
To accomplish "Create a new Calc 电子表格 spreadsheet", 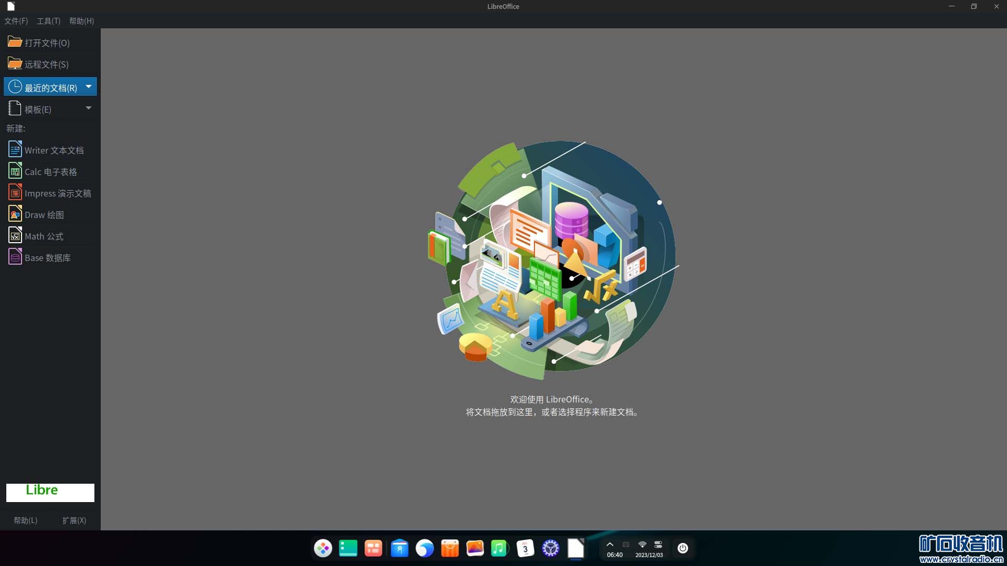I will (50, 172).
